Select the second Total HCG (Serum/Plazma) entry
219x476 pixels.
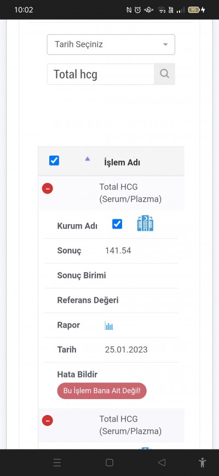click(x=130, y=425)
